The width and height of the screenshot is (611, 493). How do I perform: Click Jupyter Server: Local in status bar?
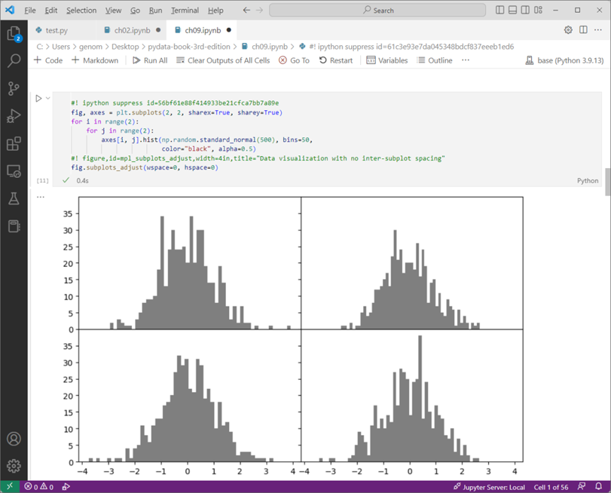(489, 487)
